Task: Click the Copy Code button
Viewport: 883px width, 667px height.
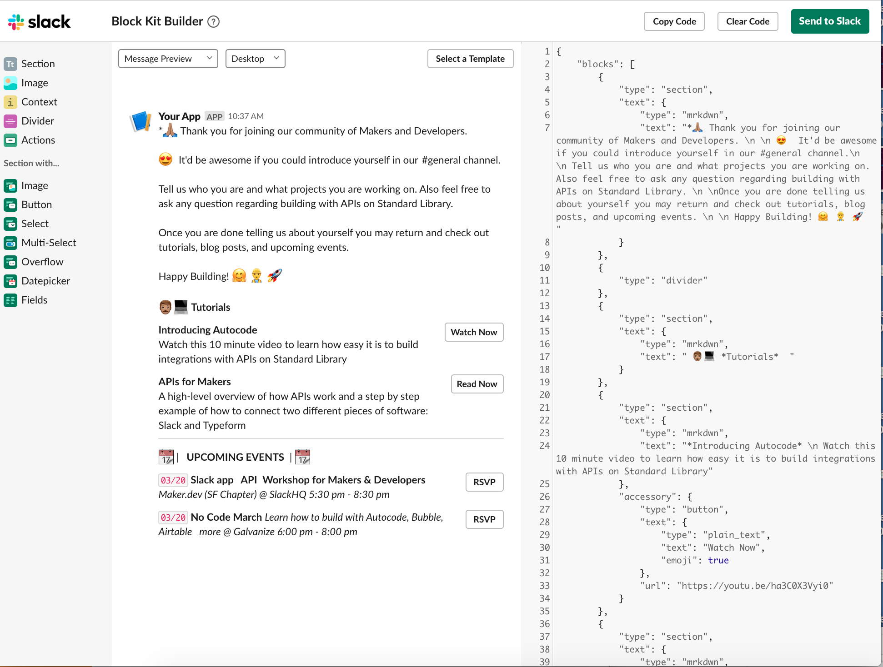Action: [674, 21]
